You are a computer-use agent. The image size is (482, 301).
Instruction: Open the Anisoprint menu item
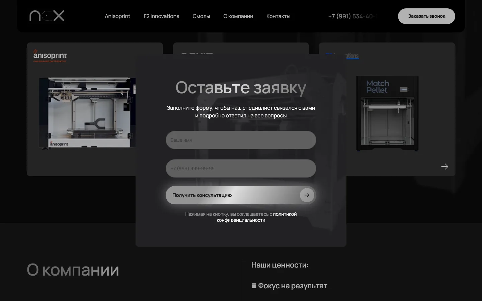point(117,16)
